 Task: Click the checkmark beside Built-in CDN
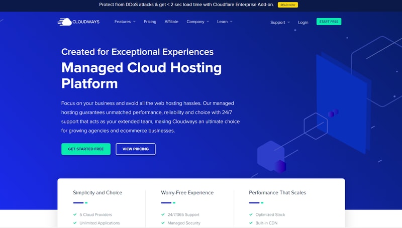pos(251,223)
